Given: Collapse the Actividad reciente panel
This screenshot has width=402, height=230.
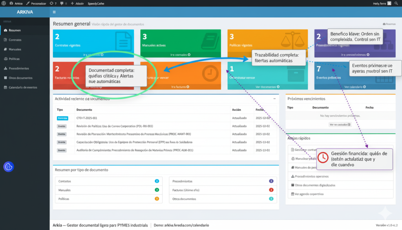Looking at the screenshot, I should coord(274,99).
